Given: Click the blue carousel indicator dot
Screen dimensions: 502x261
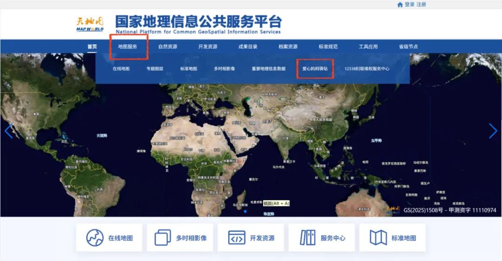Looking at the screenshot, I should pyautogui.click(x=245, y=211).
